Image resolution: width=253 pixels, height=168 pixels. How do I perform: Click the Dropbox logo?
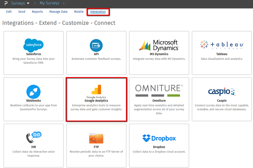pyautogui.click(x=159, y=138)
